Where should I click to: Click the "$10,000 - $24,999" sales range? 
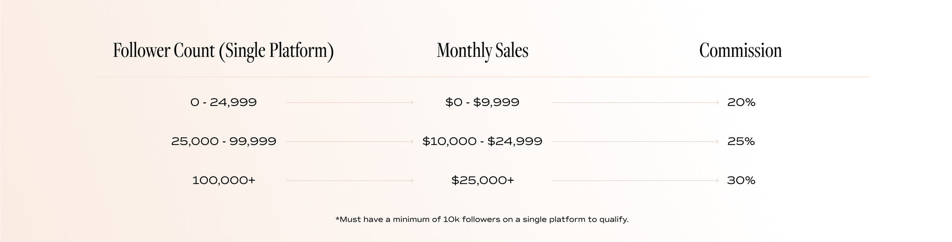tap(482, 141)
